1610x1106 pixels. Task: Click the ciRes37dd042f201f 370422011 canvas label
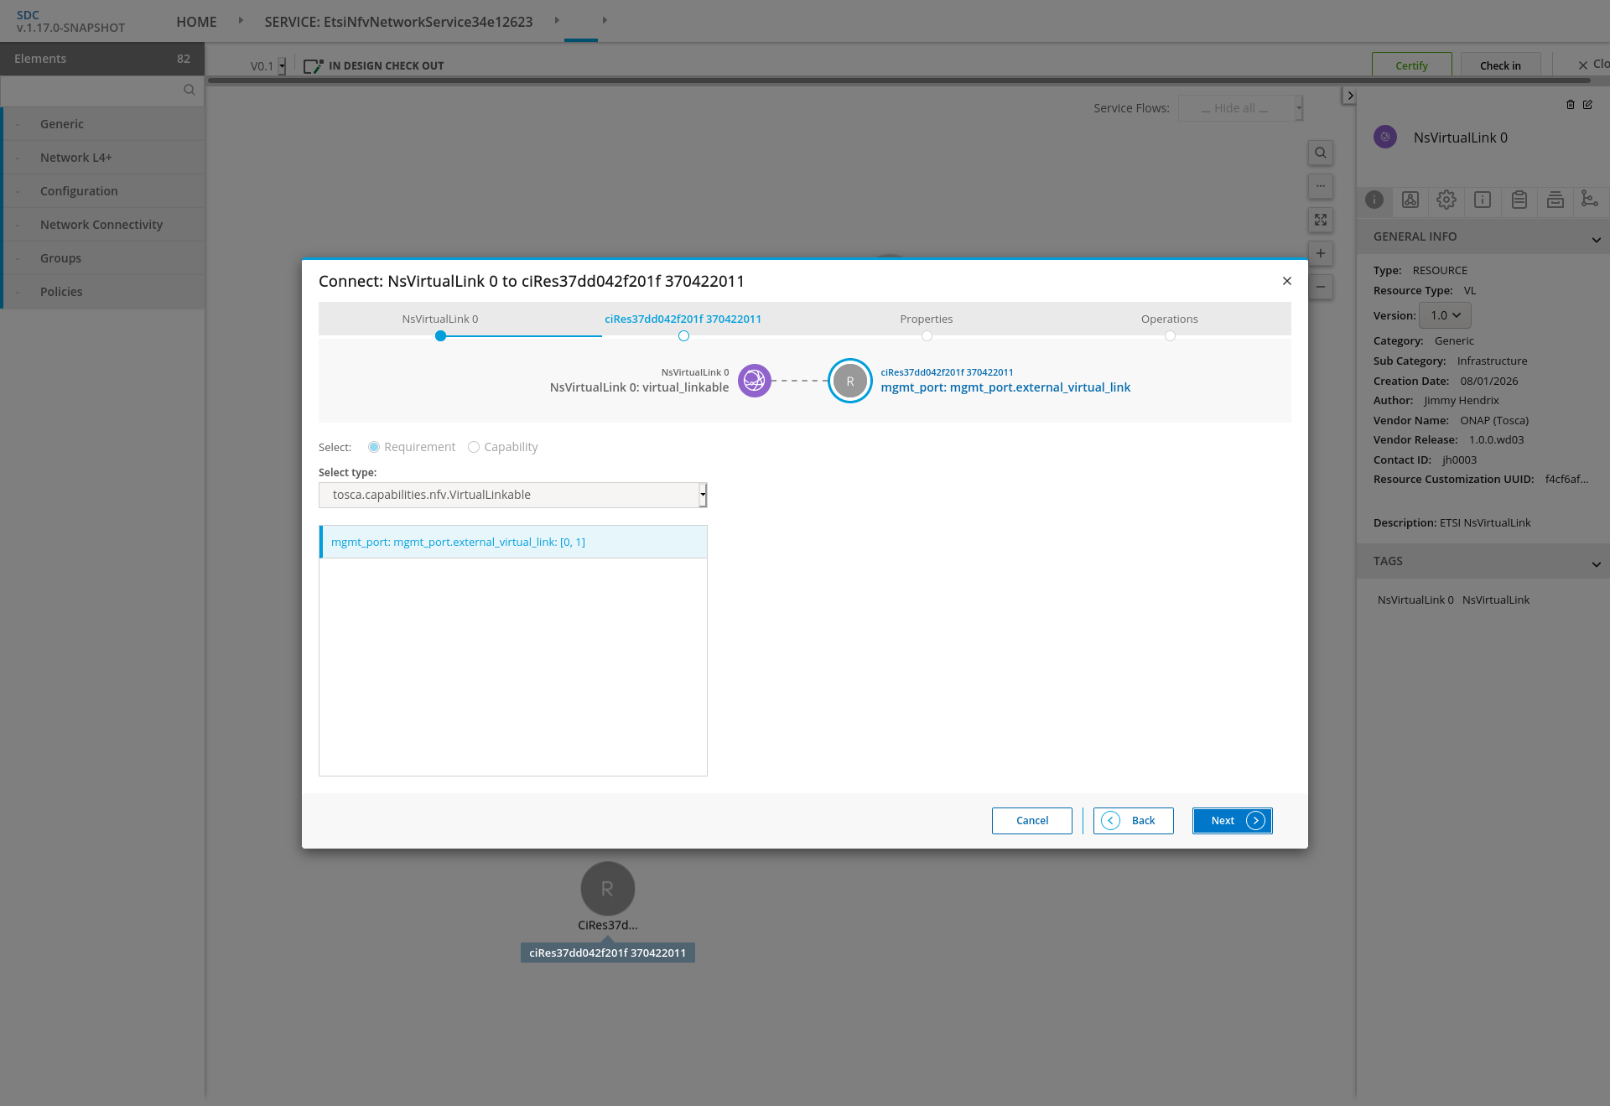(x=608, y=953)
